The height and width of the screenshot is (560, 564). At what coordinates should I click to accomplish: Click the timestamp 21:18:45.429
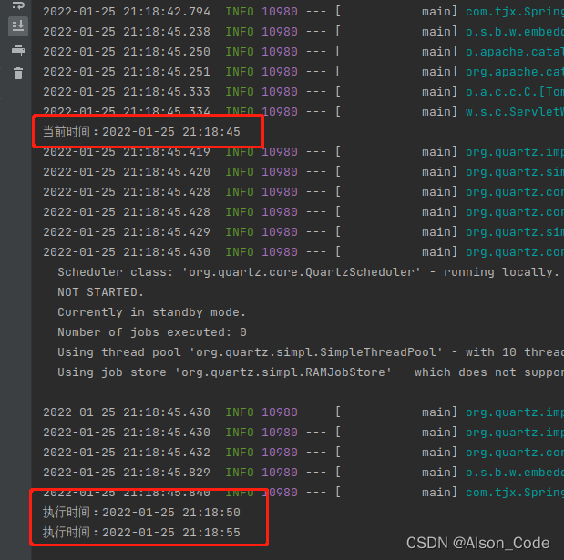127,232
